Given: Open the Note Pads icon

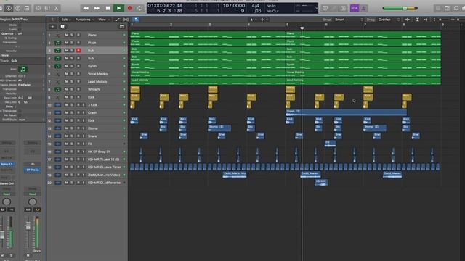Looking at the screenshot, I should pos(447,8).
